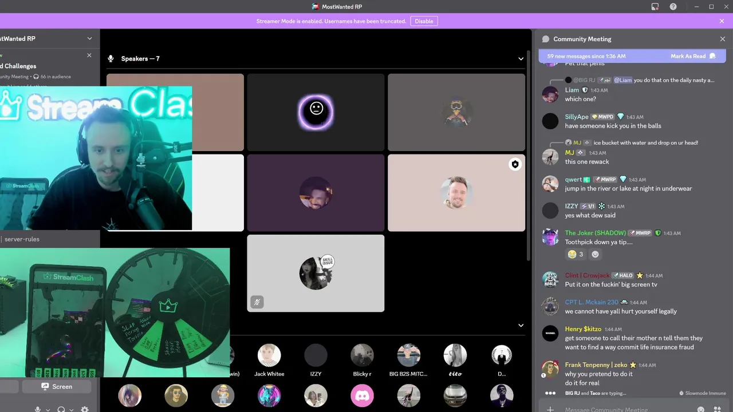Screen dimensions: 733x412
Task: Open the server-rules channel
Action: 22,239
